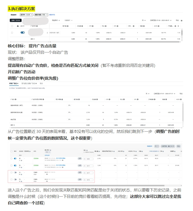
Task: Click the targeting table horizontal scrollbar
Action: (x=95, y=185)
